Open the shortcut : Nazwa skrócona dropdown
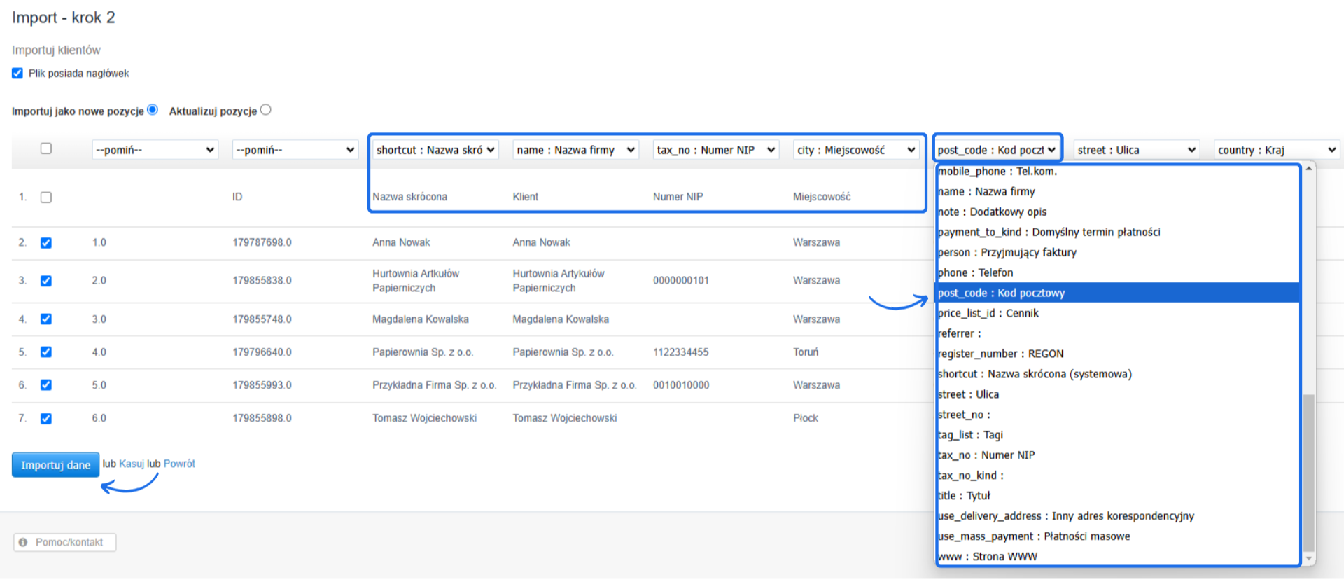Screen dimensions: 1344x582 [435, 150]
